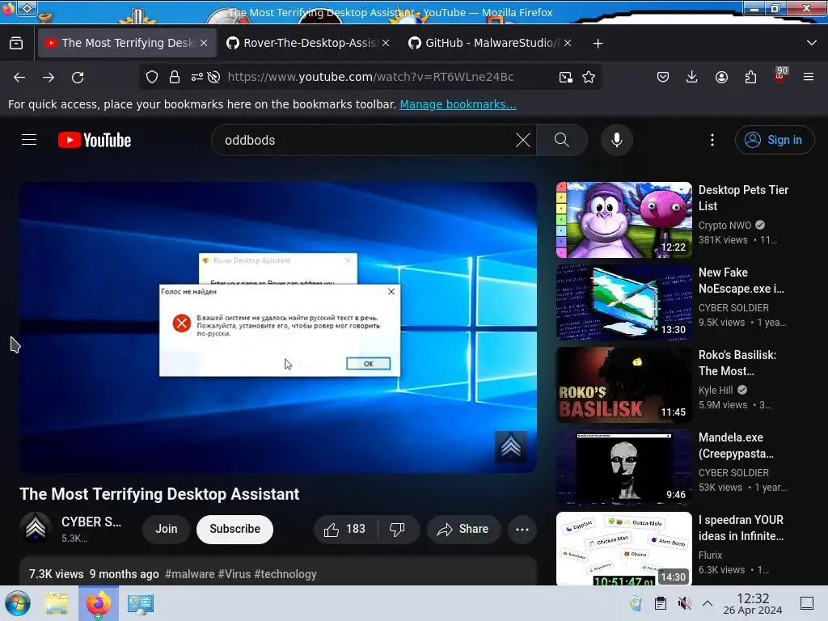Go forward to next page
The image size is (828, 621).
click(49, 78)
